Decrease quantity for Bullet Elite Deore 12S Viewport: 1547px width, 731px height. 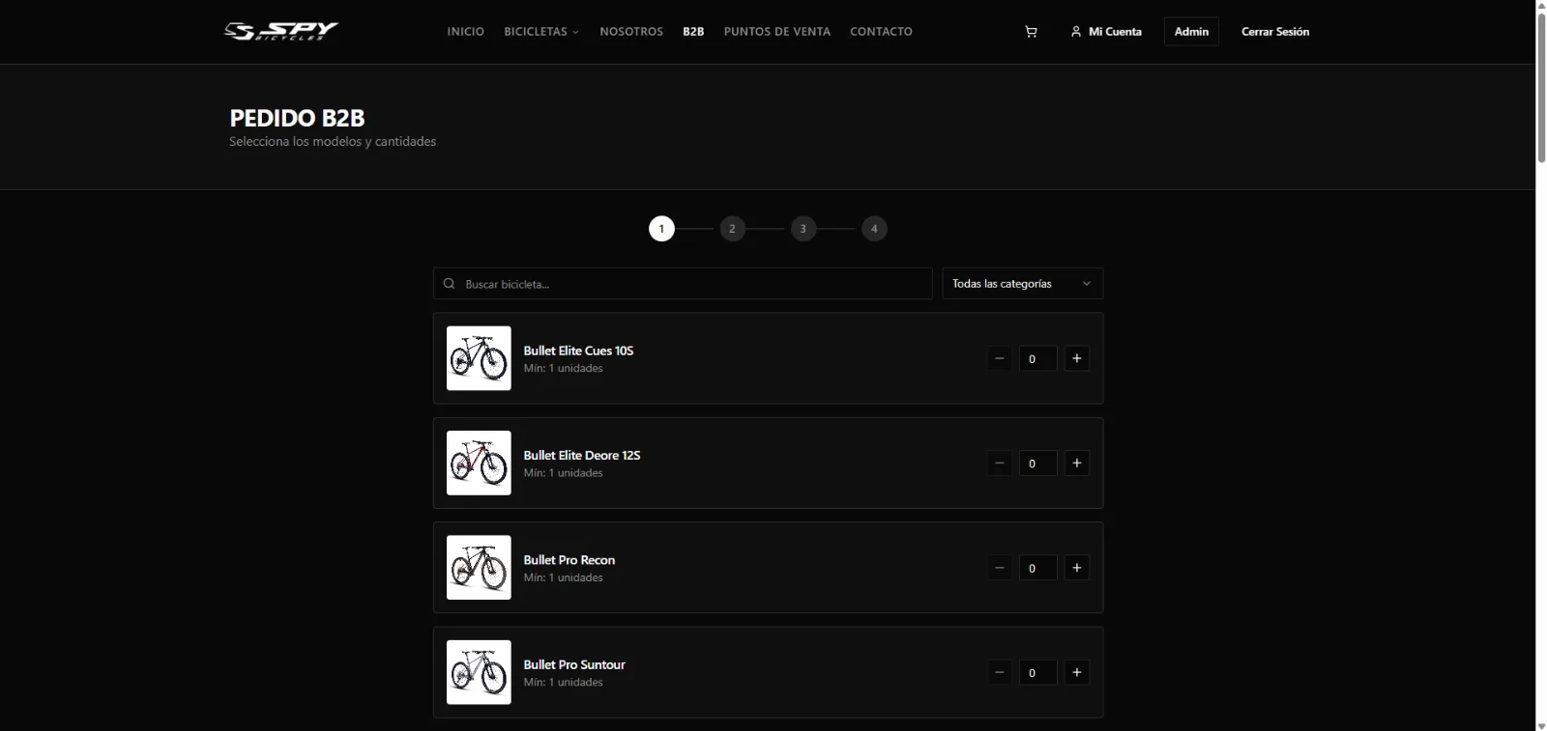[x=1000, y=464]
